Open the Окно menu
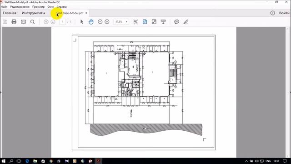 click(x=50, y=7)
